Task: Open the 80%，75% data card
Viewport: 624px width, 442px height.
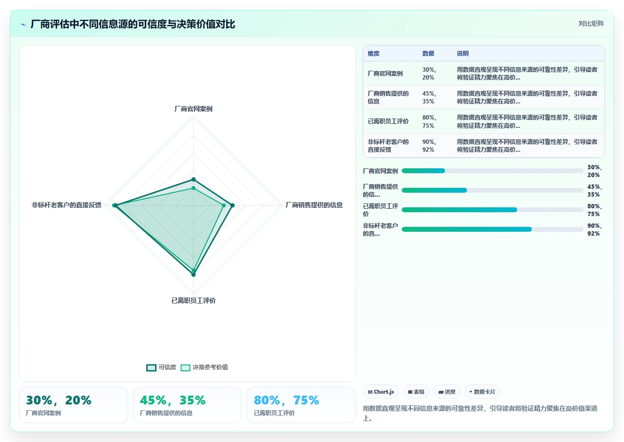Action: point(301,405)
